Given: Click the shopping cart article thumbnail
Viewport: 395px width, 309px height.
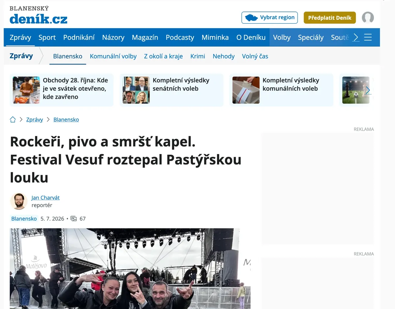Looking at the screenshot, I should (x=26, y=90).
